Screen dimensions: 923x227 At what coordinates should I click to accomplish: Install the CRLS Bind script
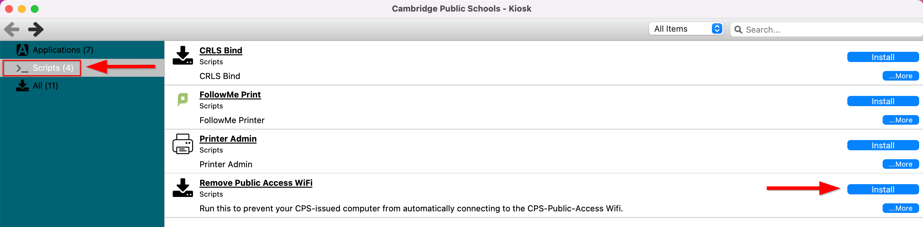coord(883,57)
